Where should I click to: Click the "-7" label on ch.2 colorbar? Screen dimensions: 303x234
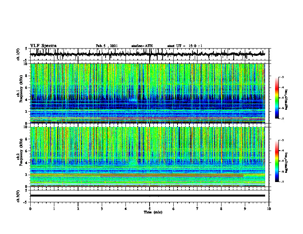click(282, 182)
